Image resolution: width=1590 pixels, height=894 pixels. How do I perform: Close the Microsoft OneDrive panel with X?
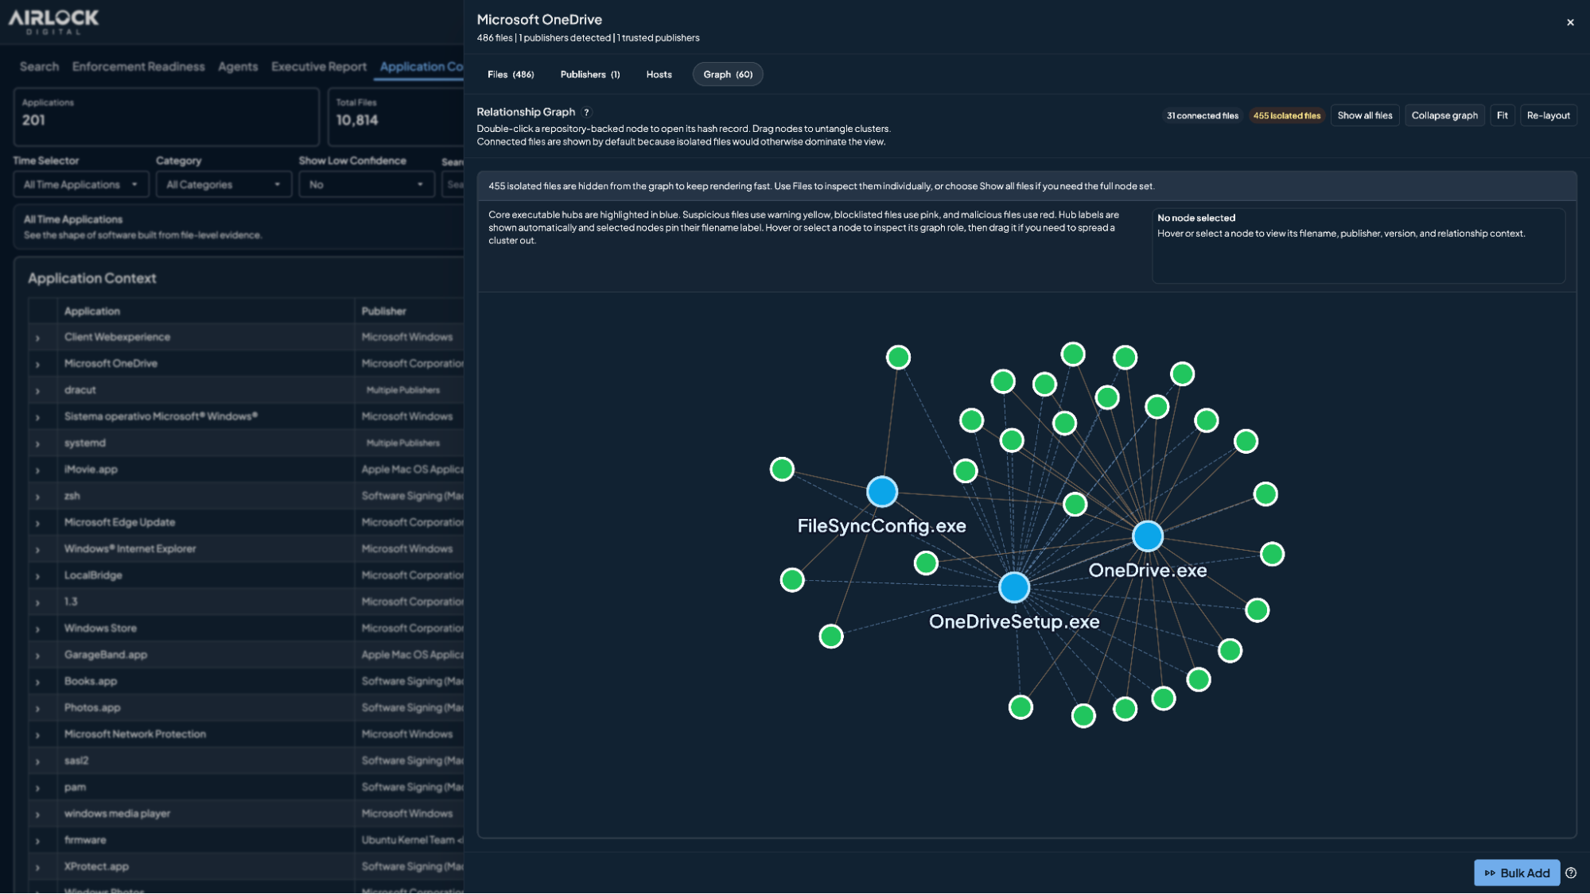click(1570, 22)
